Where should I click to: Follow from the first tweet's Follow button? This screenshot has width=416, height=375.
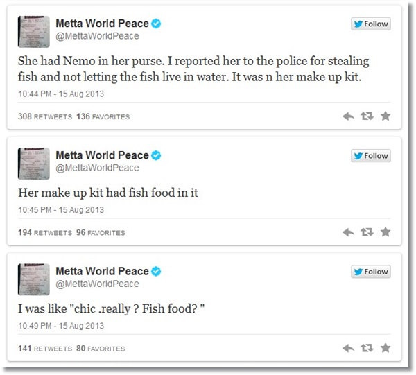pyautogui.click(x=371, y=24)
